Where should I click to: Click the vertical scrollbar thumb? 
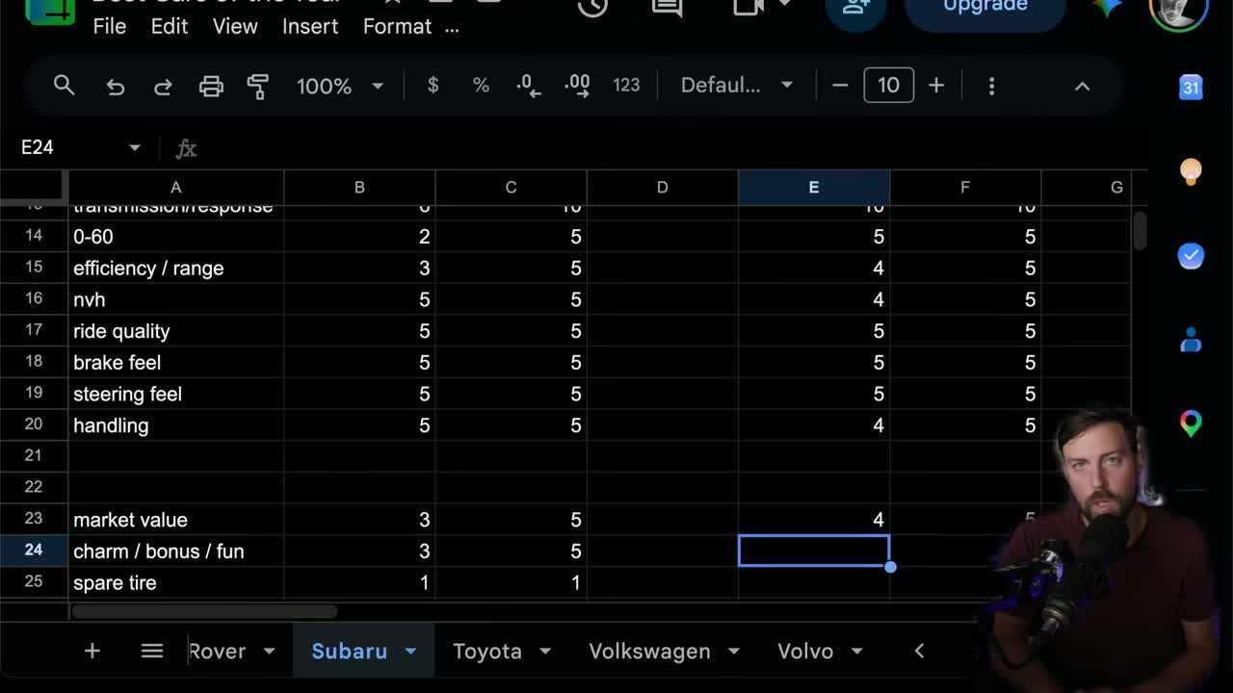[x=1140, y=231]
